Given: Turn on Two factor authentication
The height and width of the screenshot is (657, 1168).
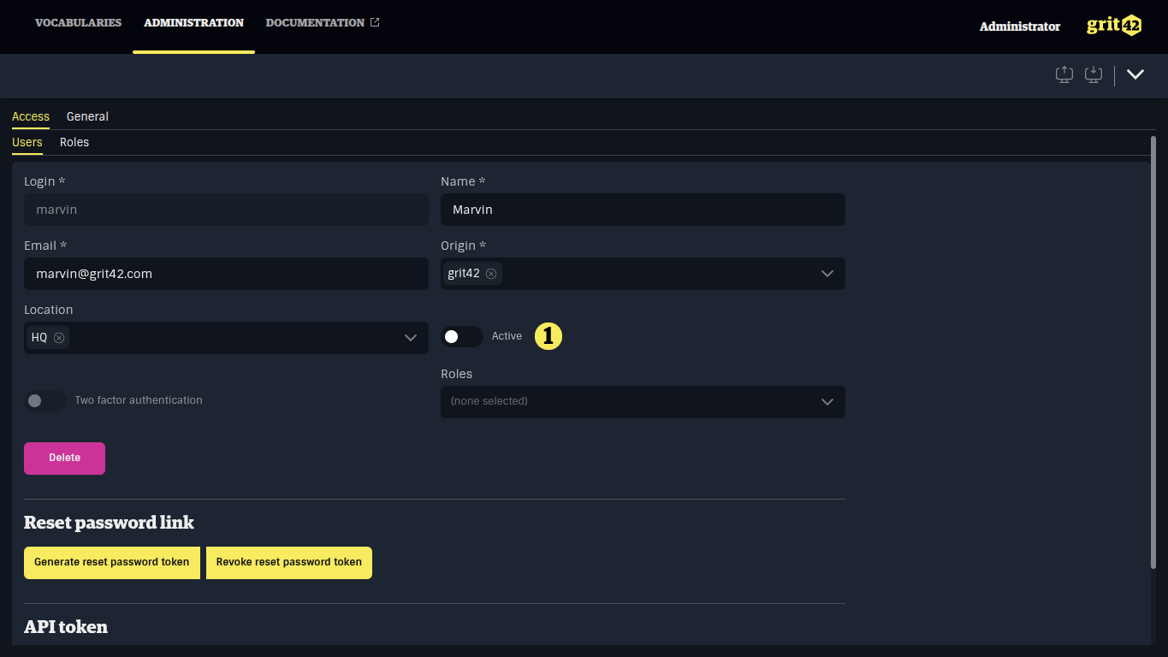Looking at the screenshot, I should point(44,400).
